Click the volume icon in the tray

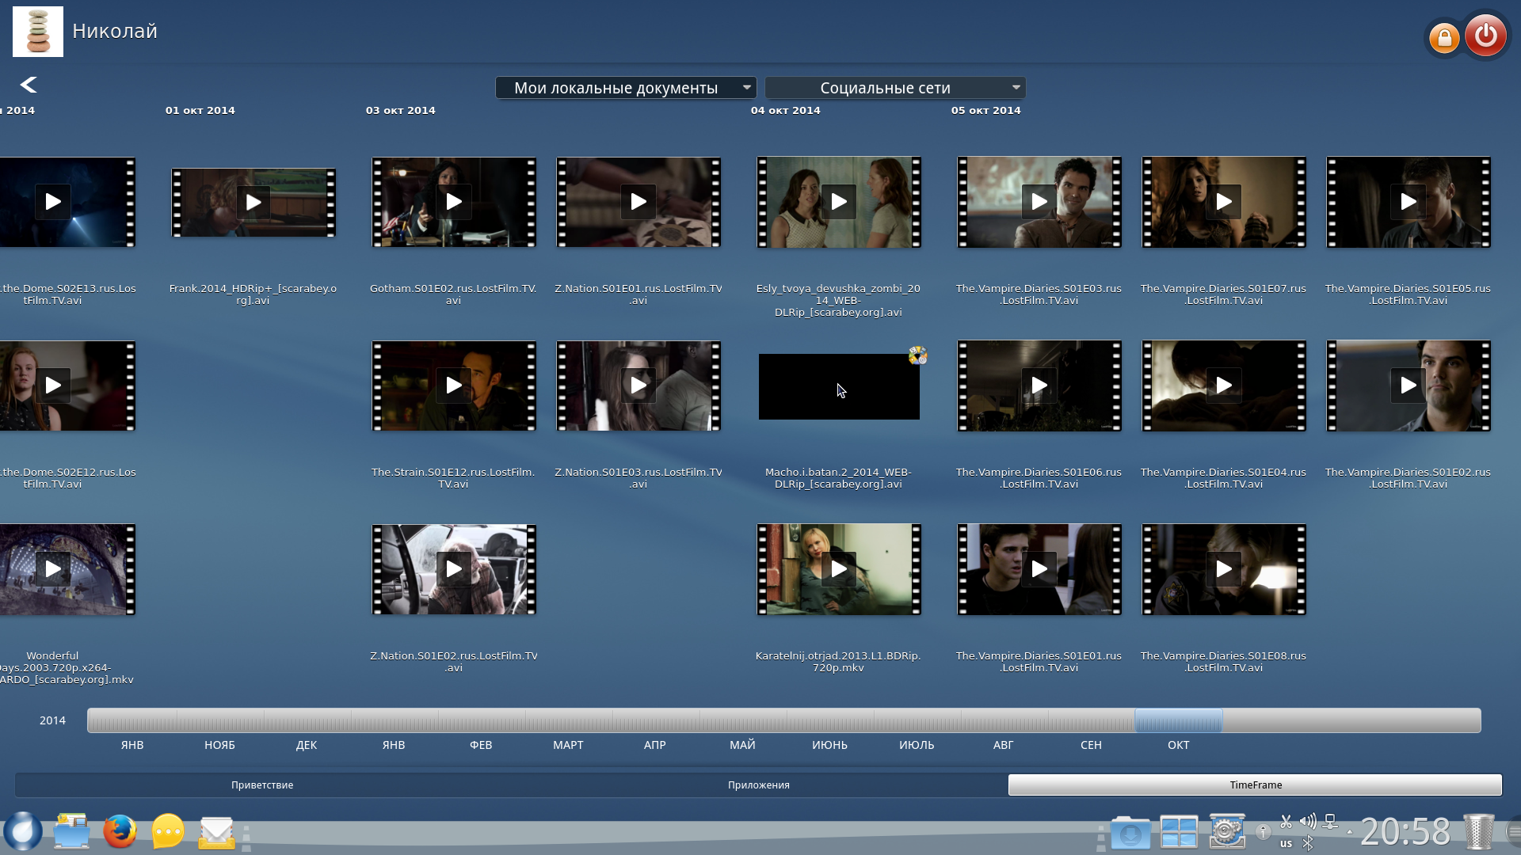coord(1308,821)
